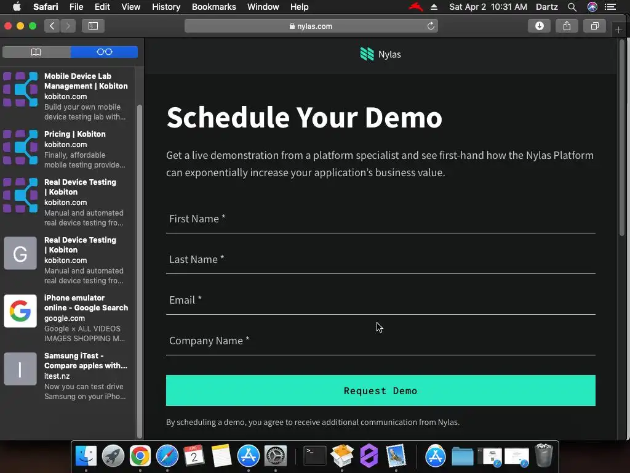Focus the Email field
Image resolution: width=630 pixels, height=473 pixels.
tap(380, 301)
